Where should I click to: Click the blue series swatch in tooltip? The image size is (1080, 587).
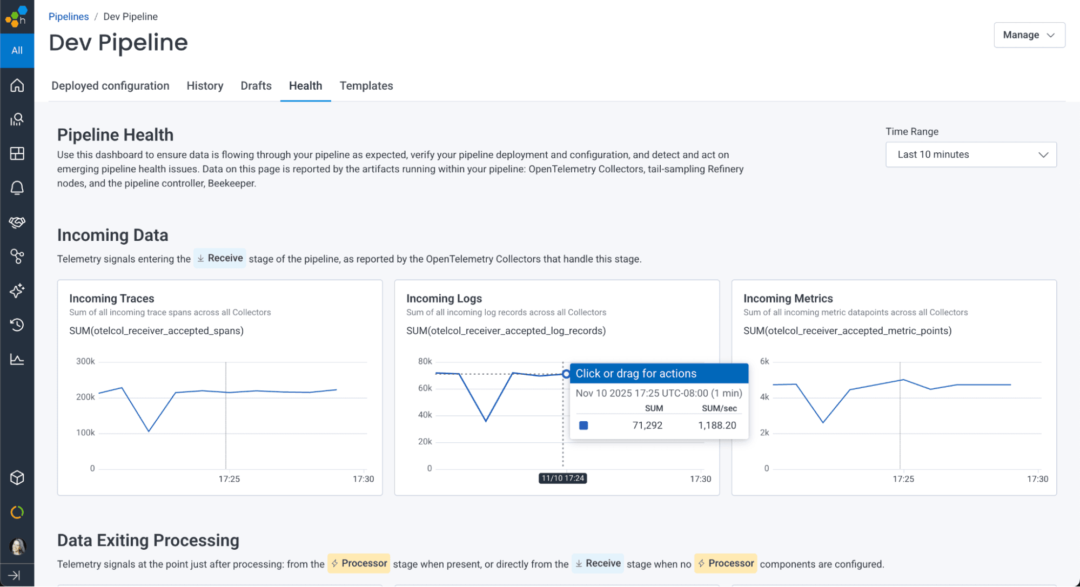(583, 426)
